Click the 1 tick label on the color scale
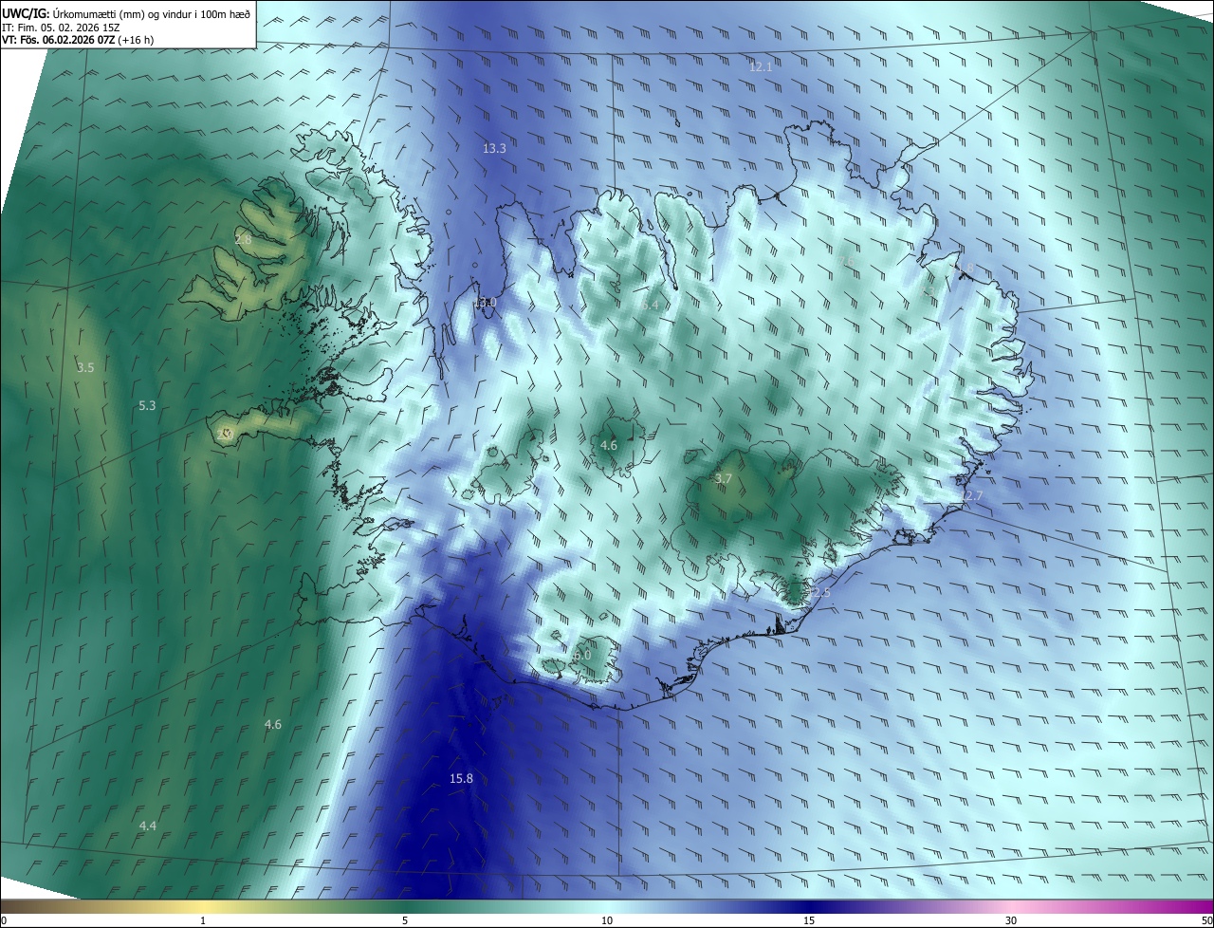This screenshot has height=928, width=1214. click(x=203, y=921)
